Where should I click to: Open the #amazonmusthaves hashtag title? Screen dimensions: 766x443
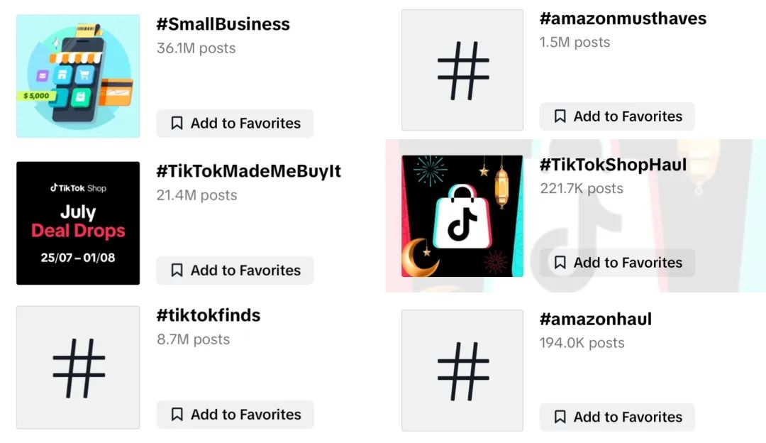pos(623,18)
